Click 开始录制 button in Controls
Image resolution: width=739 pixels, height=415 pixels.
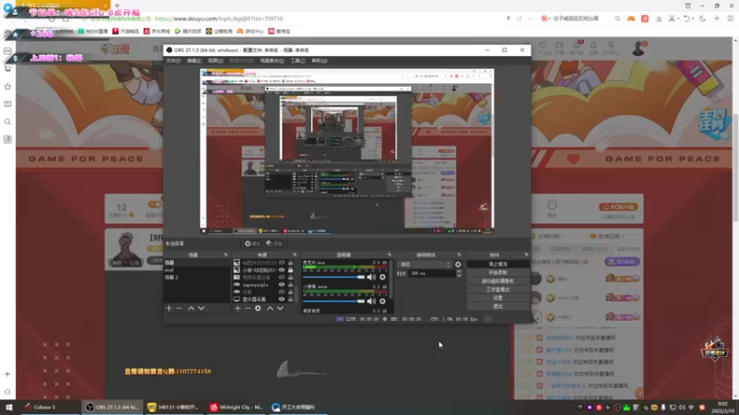click(498, 272)
